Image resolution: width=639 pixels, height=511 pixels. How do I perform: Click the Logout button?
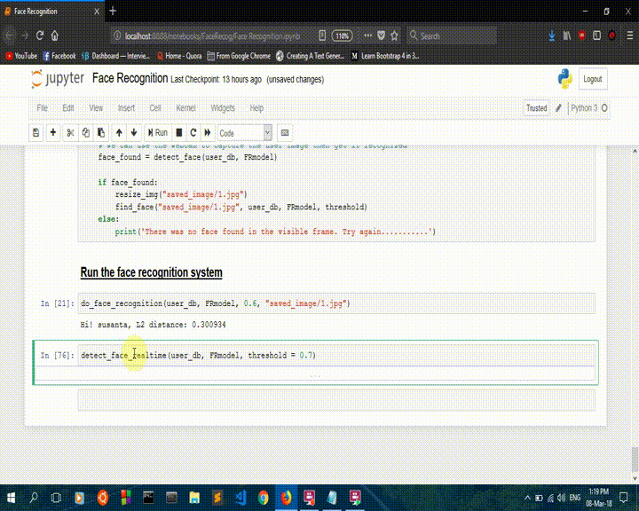pos(593,79)
